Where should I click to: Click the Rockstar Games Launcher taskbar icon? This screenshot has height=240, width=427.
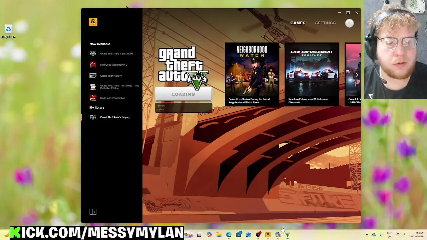[268, 235]
